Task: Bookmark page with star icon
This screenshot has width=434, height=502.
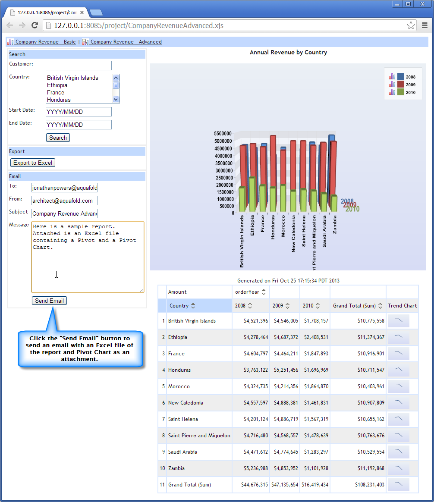Action: 411,25
